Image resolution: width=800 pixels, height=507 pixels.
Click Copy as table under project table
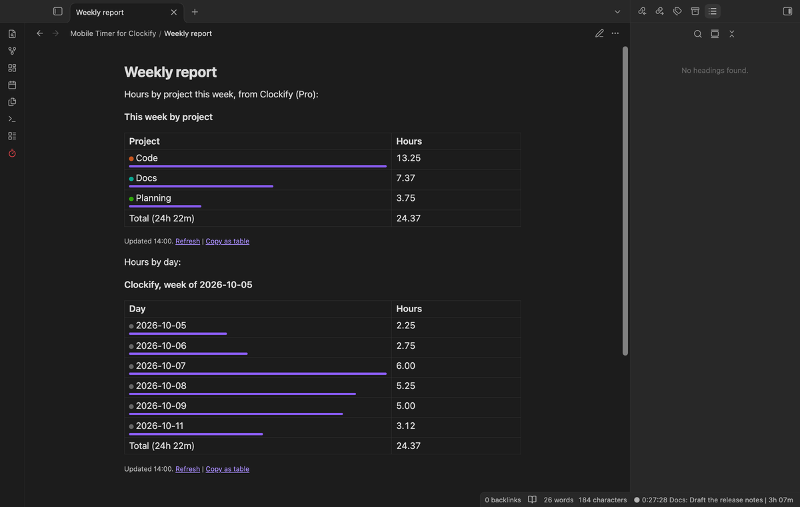point(227,241)
